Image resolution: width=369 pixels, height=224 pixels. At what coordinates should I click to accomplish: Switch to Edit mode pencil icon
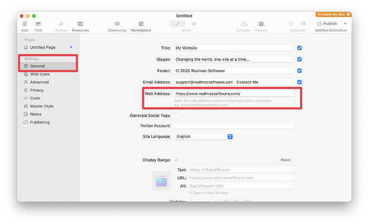pos(178,24)
